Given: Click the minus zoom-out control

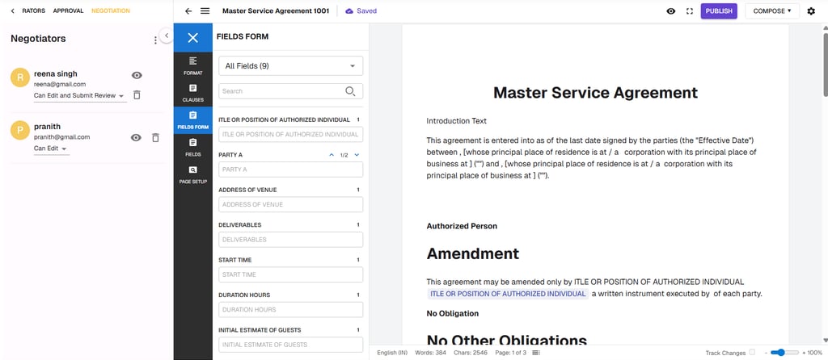Looking at the screenshot, I should coord(766,353).
